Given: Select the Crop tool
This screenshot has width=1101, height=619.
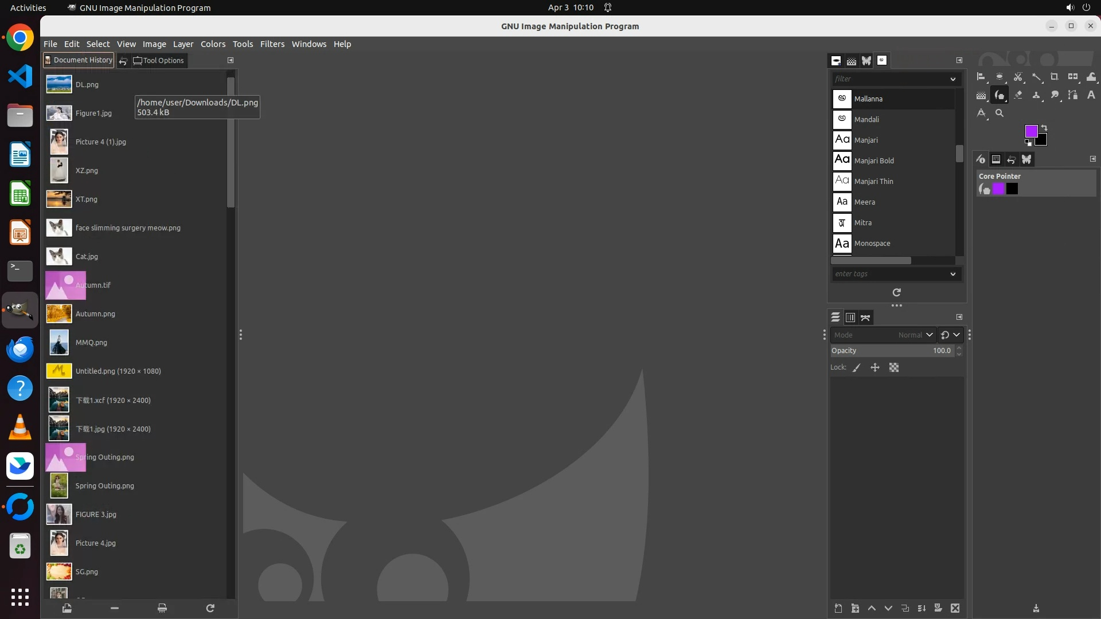Looking at the screenshot, I should 1054,77.
